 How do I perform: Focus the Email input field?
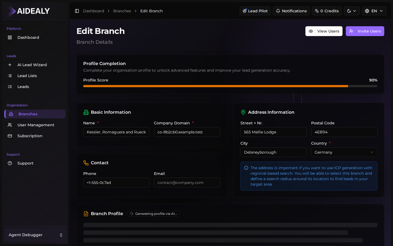pos(187,183)
